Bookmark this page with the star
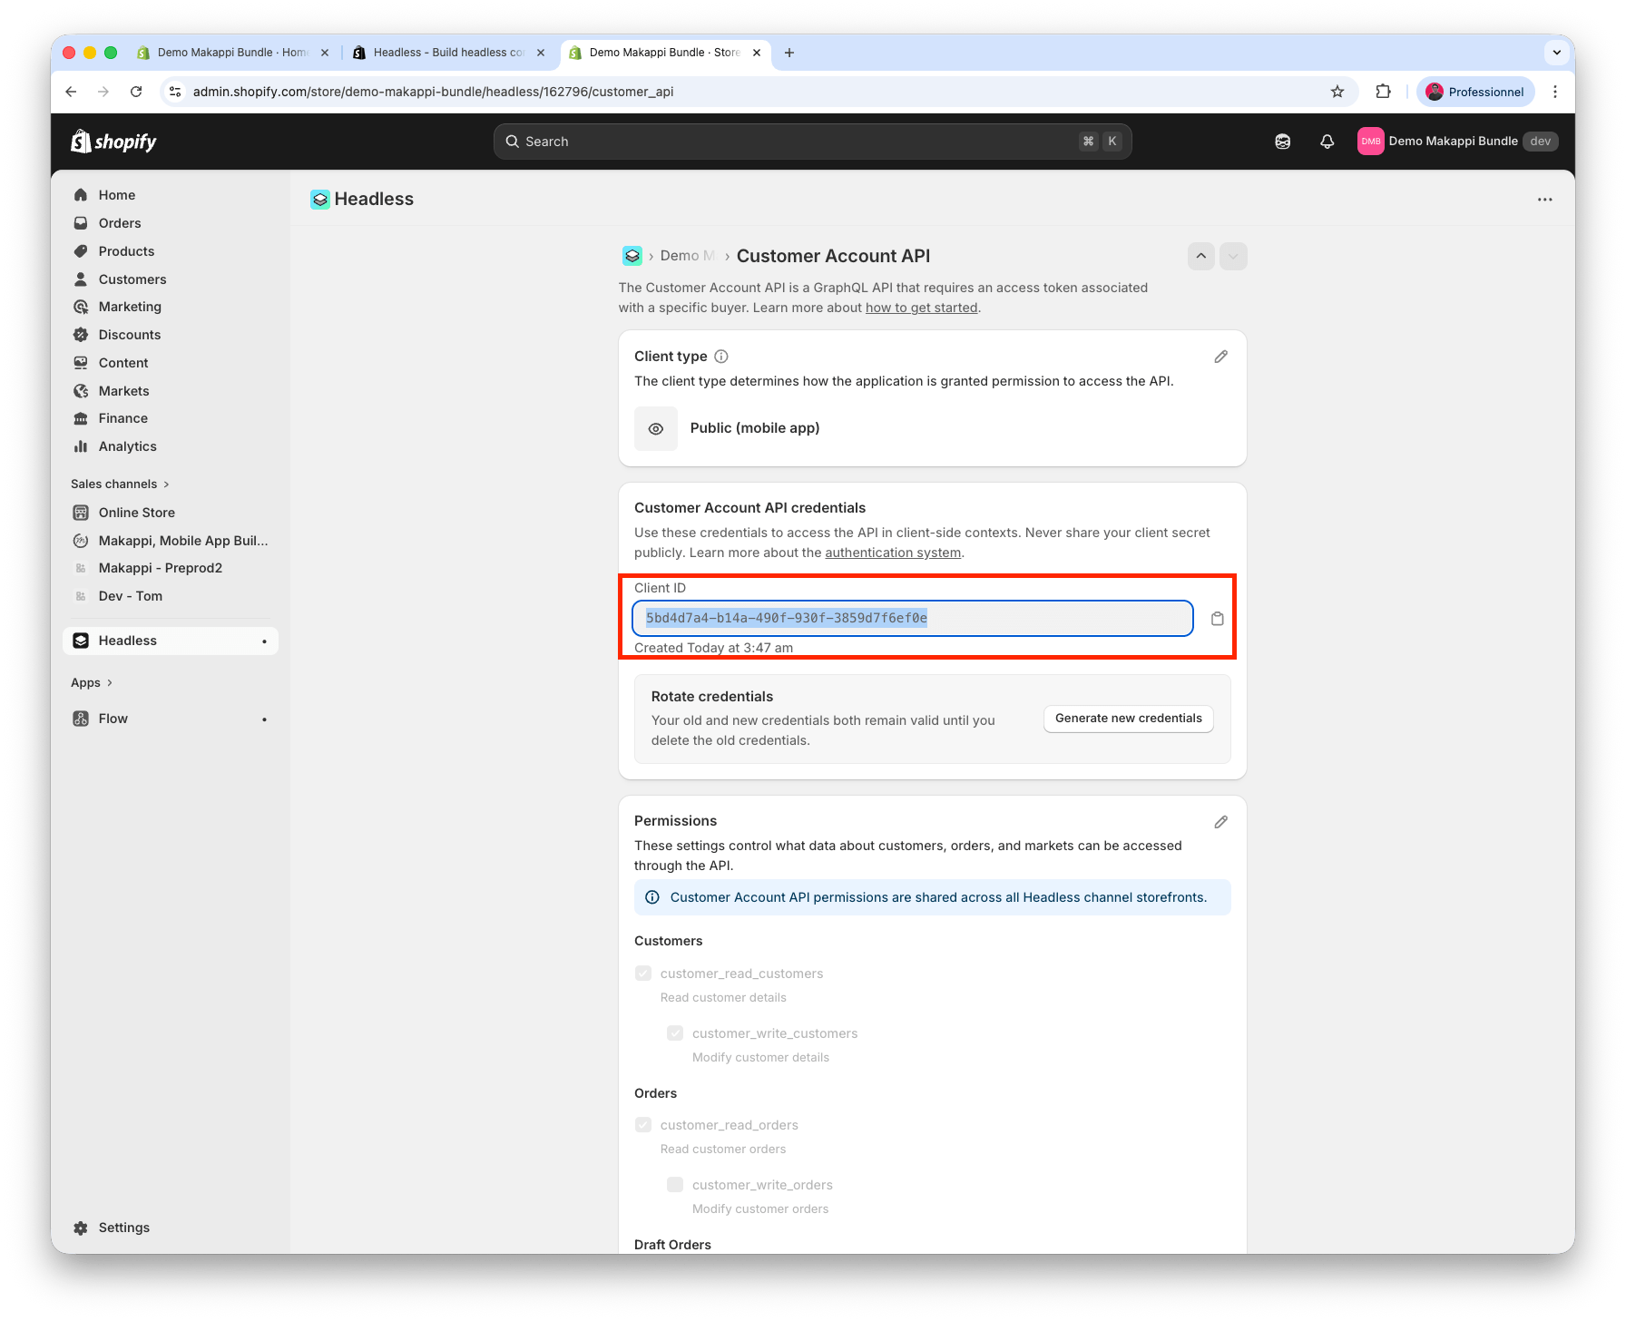 pos(1337,92)
